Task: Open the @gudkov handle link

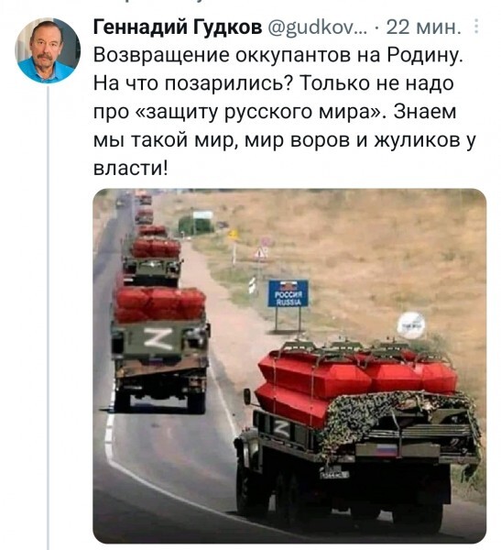Action: [x=318, y=27]
